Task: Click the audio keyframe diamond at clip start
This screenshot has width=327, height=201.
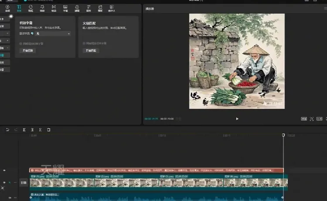Action: [31, 198]
